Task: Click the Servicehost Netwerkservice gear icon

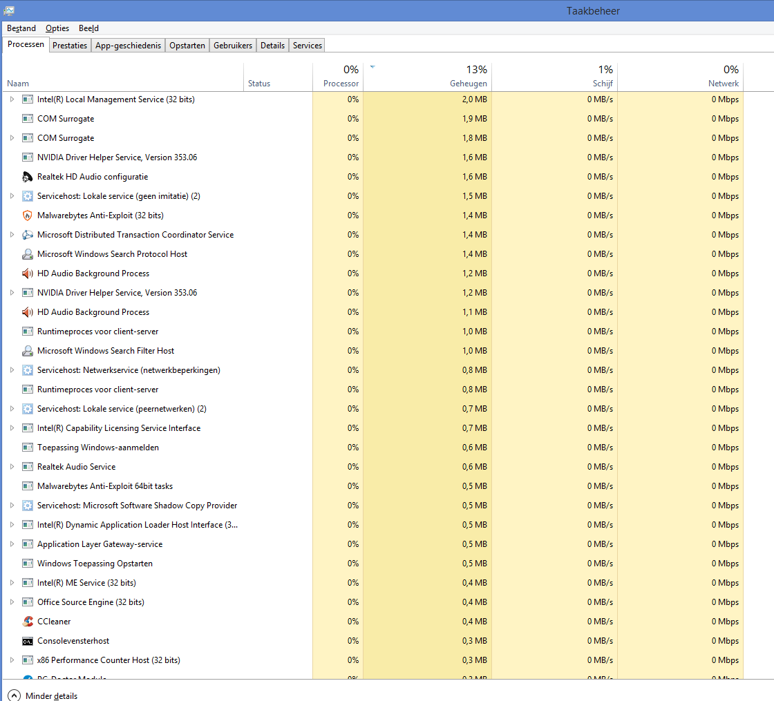Action: pyautogui.click(x=28, y=370)
